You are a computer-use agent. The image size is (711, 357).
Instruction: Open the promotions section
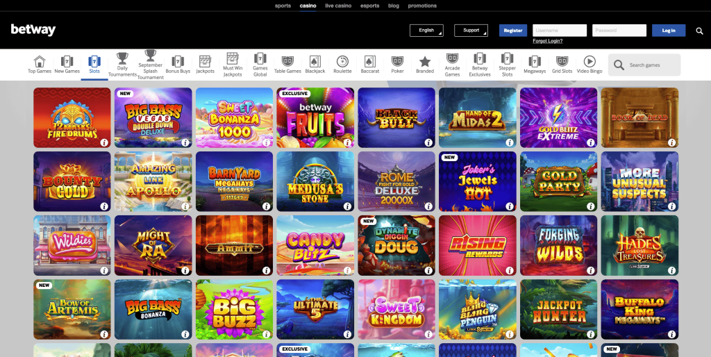click(422, 6)
